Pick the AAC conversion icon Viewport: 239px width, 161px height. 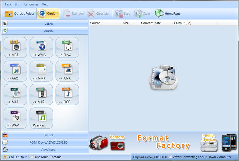coord(15,71)
